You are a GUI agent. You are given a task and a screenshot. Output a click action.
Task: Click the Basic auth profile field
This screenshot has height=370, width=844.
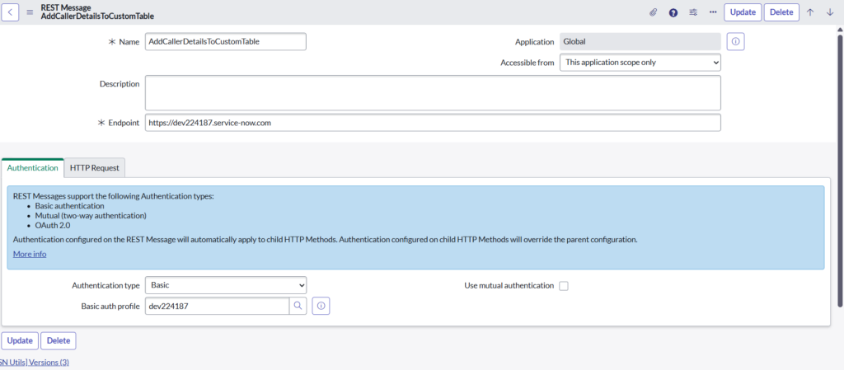[218, 306]
